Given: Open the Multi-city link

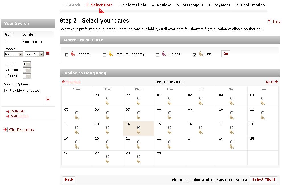Looking at the screenshot, I should coord(18,111).
